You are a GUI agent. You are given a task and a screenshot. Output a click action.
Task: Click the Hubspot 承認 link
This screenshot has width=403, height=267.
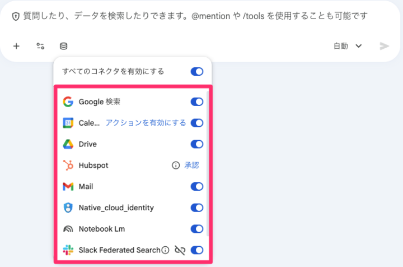[191, 165]
